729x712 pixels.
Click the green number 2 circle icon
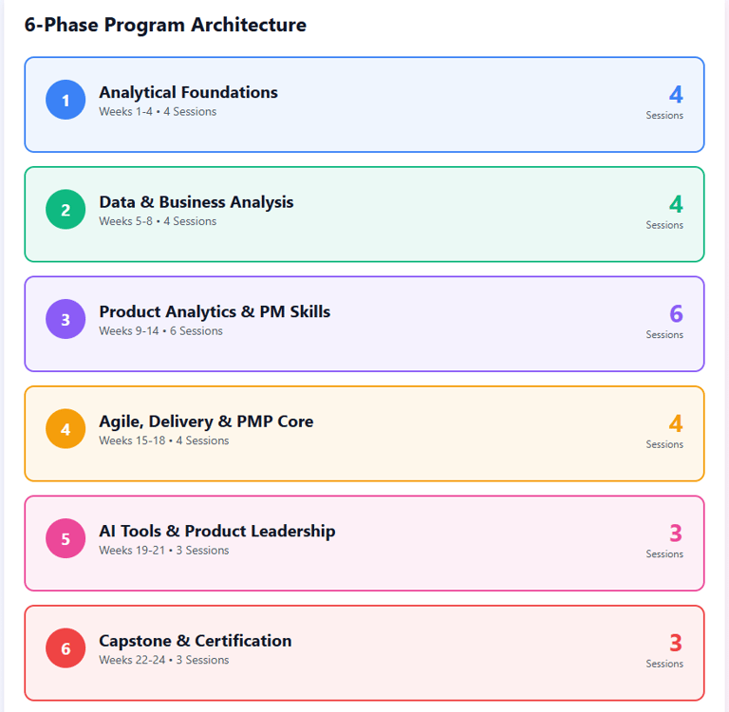(x=65, y=210)
